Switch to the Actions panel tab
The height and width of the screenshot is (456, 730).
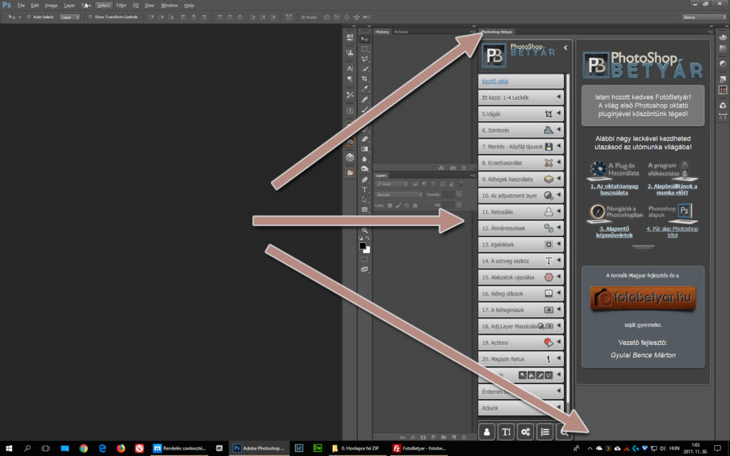(401, 31)
